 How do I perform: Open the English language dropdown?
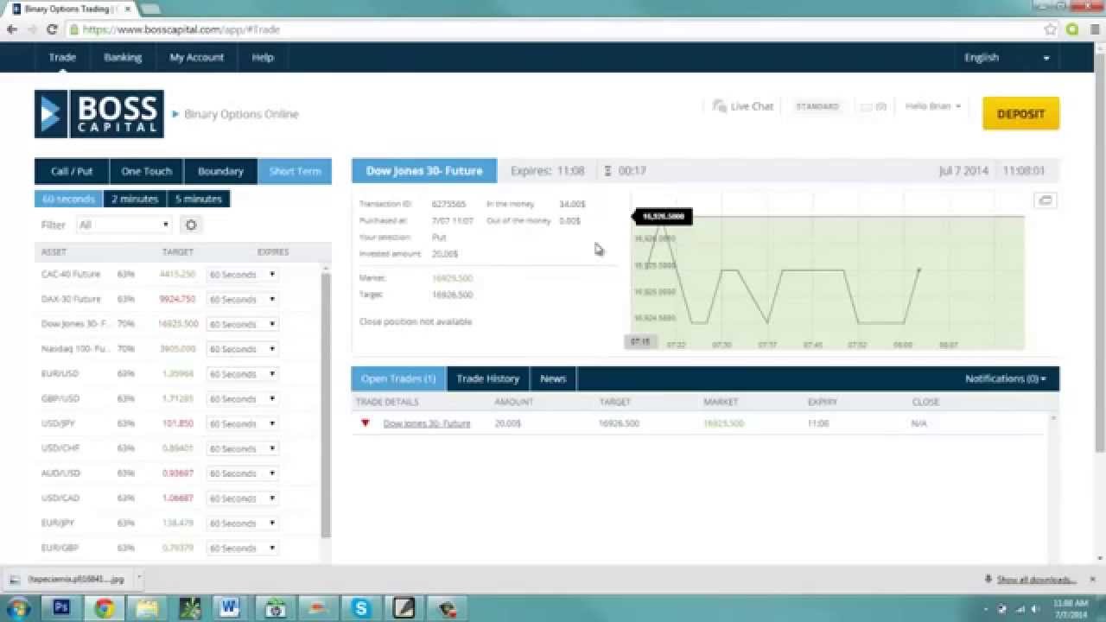pyautogui.click(x=1007, y=57)
